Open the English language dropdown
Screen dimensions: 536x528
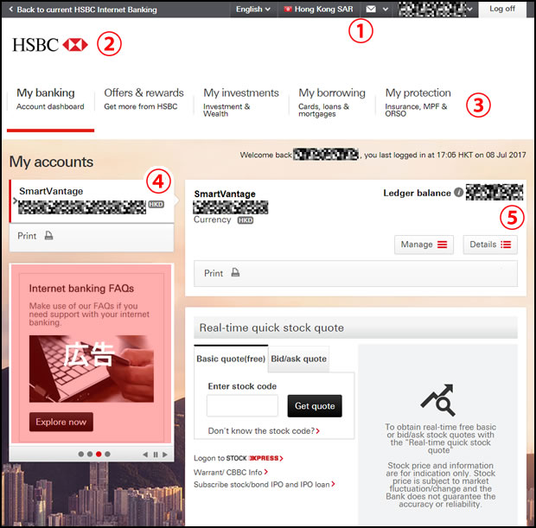click(x=253, y=10)
